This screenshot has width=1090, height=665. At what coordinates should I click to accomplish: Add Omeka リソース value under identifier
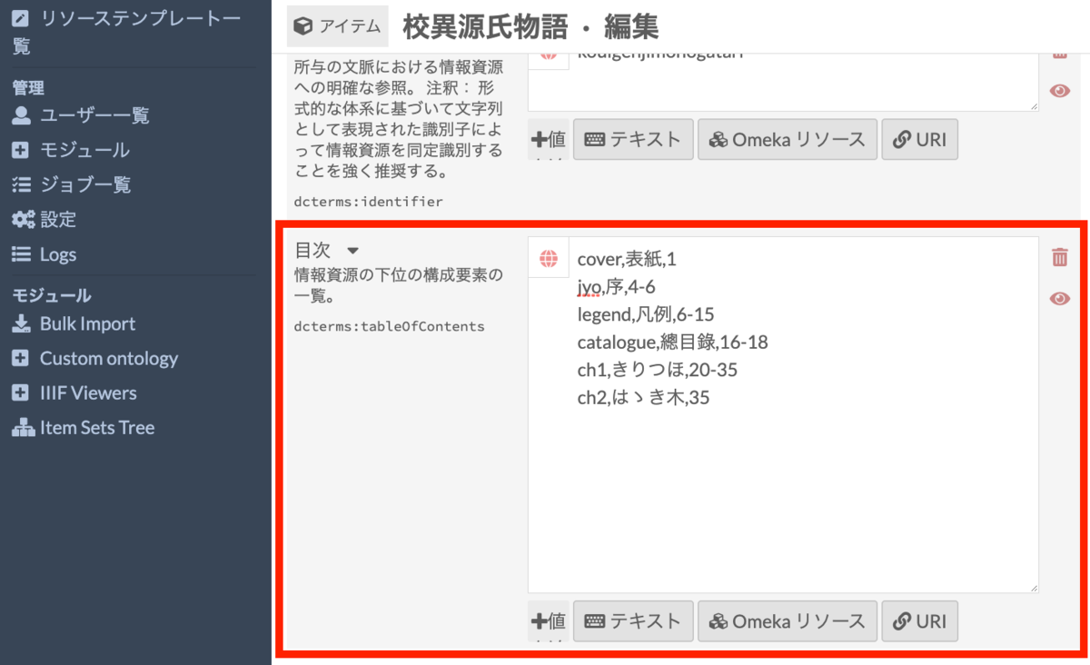tap(788, 140)
